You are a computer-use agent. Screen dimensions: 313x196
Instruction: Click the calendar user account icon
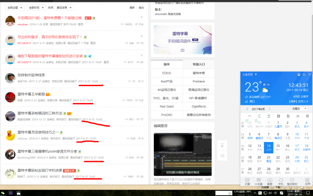tap(299, 74)
